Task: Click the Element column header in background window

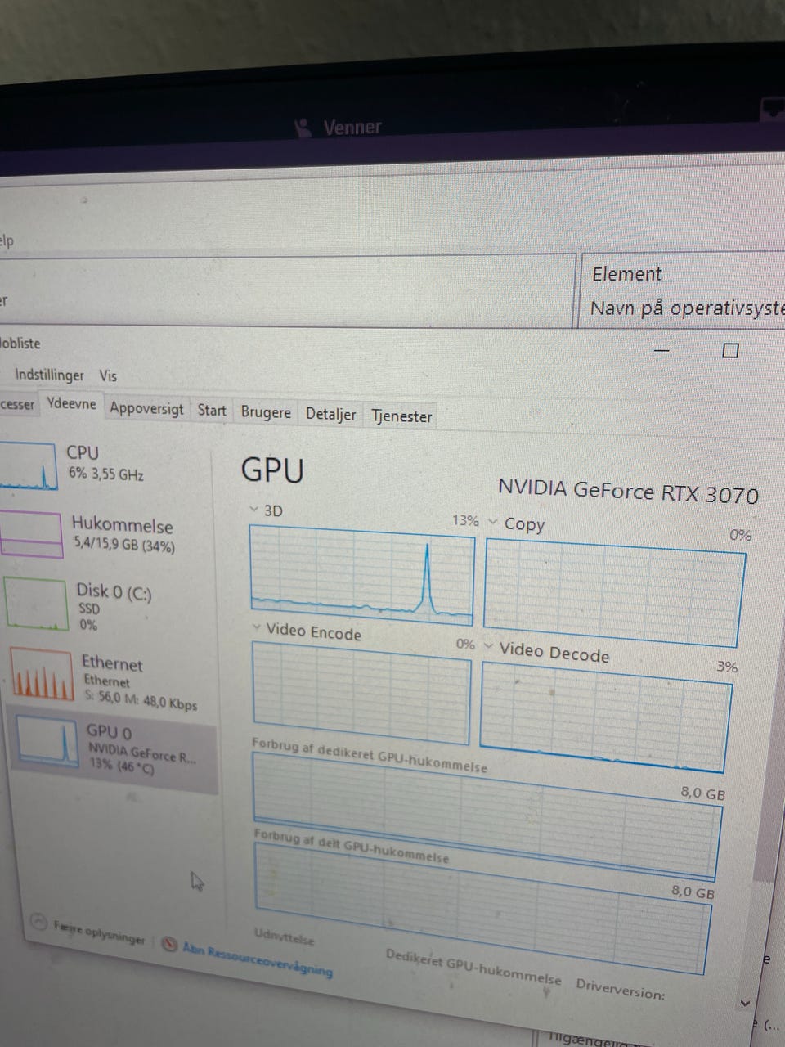Action: [x=626, y=274]
